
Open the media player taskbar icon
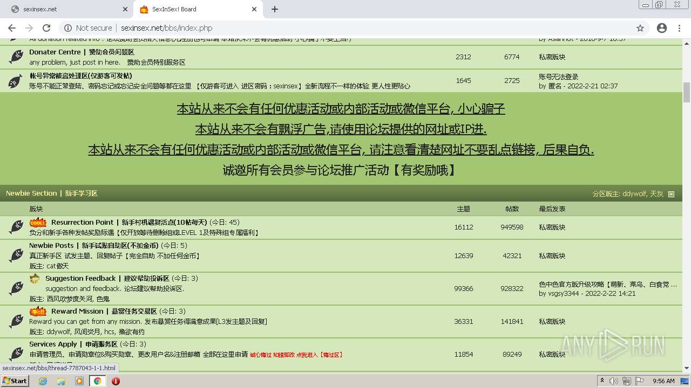(x=79, y=381)
